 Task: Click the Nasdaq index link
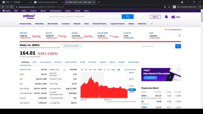pyautogui.click(x=75, y=33)
